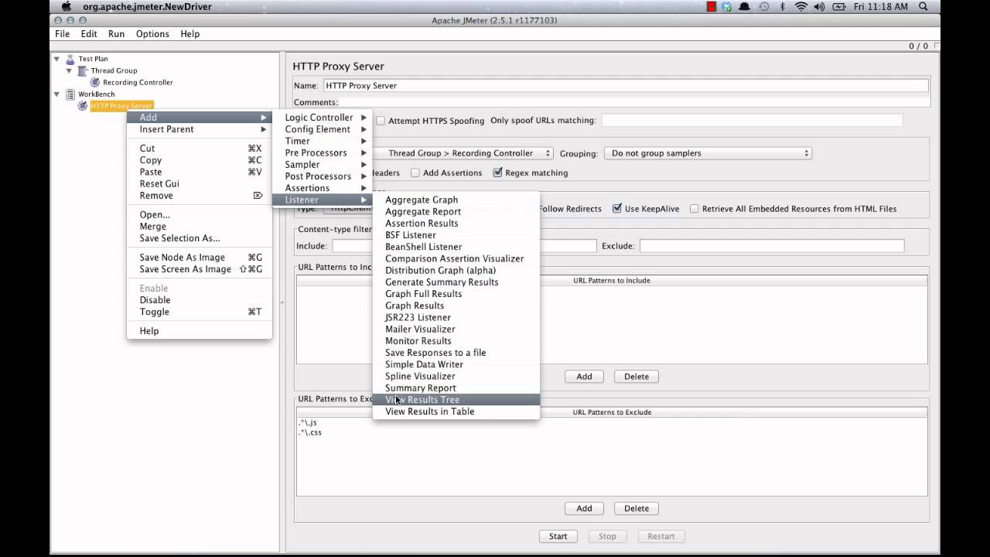Screen dimensions: 990x557
Task: Click the volume speaker icon
Action: point(821,7)
